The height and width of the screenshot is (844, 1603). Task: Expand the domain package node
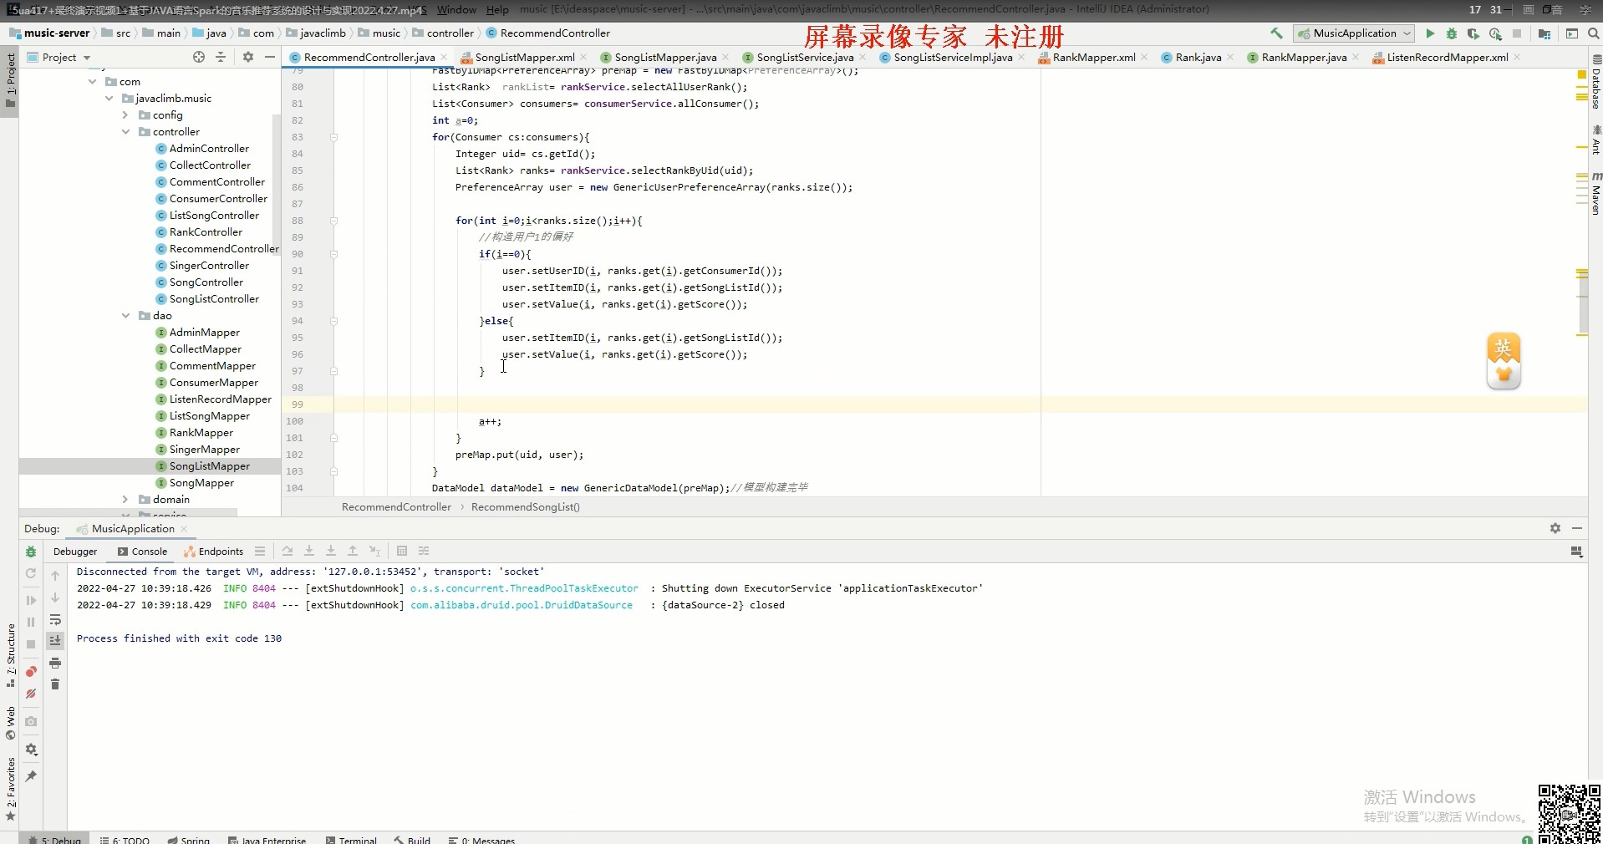pos(125,499)
